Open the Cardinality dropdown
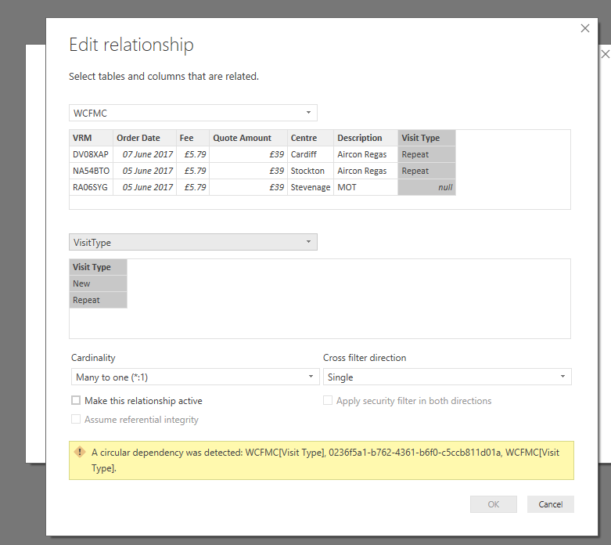Viewport: 611px width, 545px height. [196, 377]
